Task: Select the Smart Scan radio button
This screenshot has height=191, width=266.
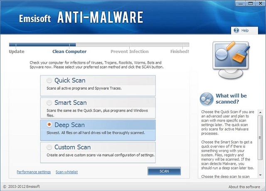Action: coord(49,103)
